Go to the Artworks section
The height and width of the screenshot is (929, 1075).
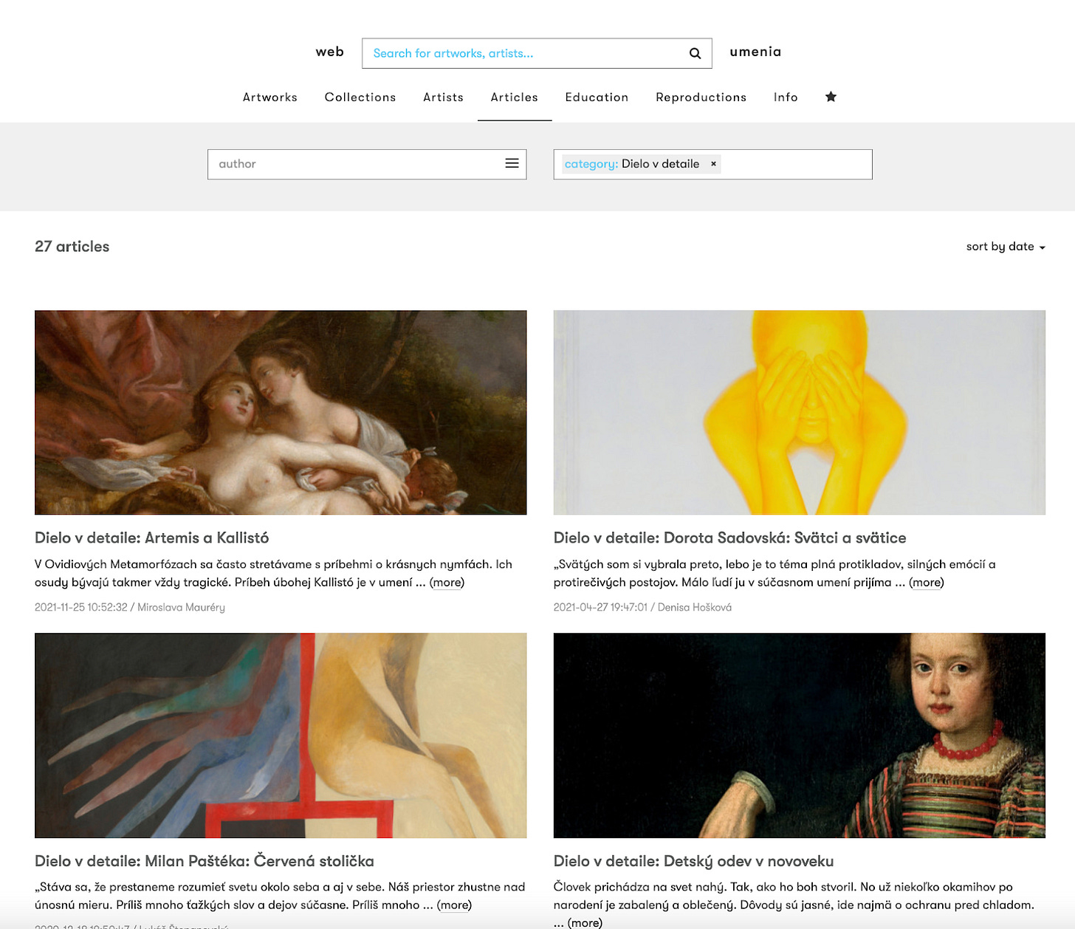[270, 97]
